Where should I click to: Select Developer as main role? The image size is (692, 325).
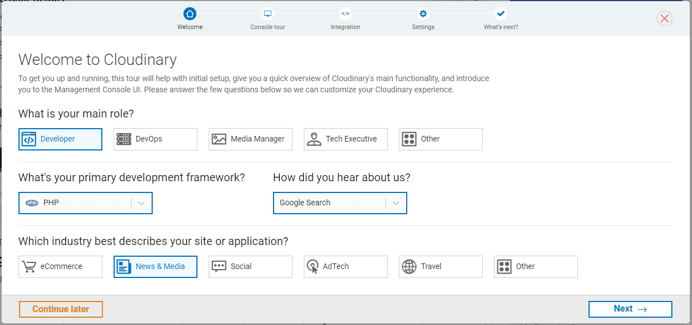pos(60,139)
